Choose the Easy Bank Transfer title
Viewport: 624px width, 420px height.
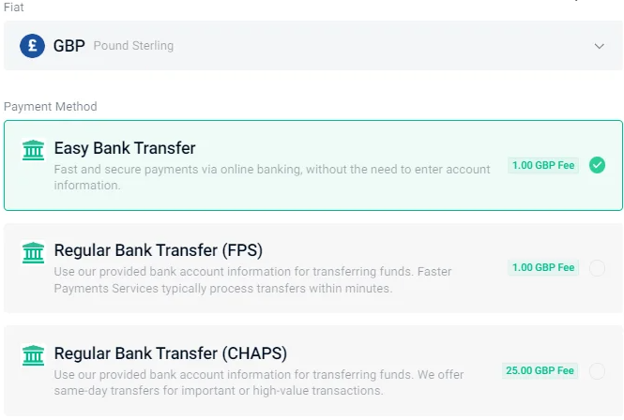click(125, 148)
